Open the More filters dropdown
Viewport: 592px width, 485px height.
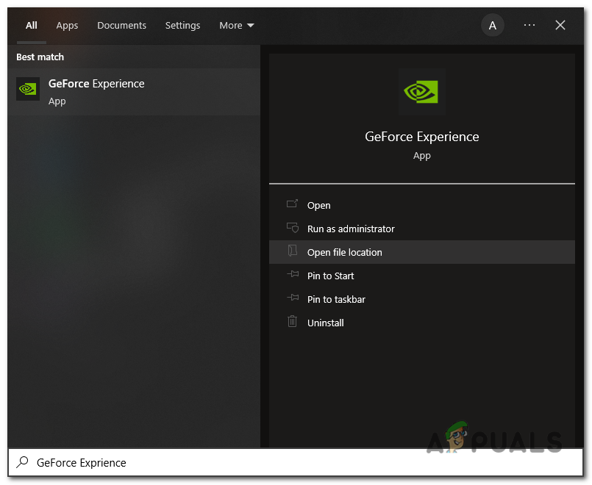pos(236,25)
